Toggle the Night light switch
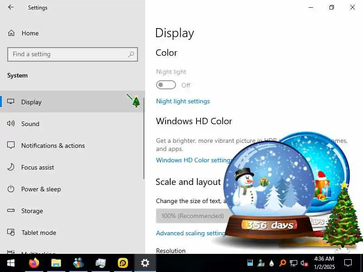 (x=166, y=85)
